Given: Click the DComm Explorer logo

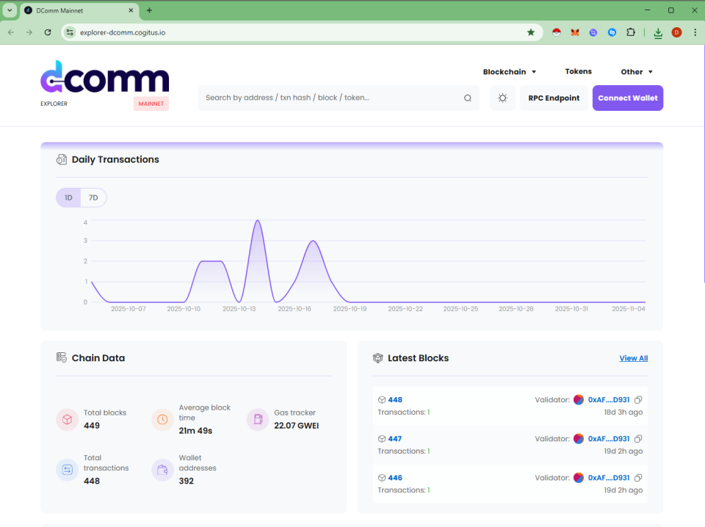Looking at the screenshot, I should tap(104, 77).
